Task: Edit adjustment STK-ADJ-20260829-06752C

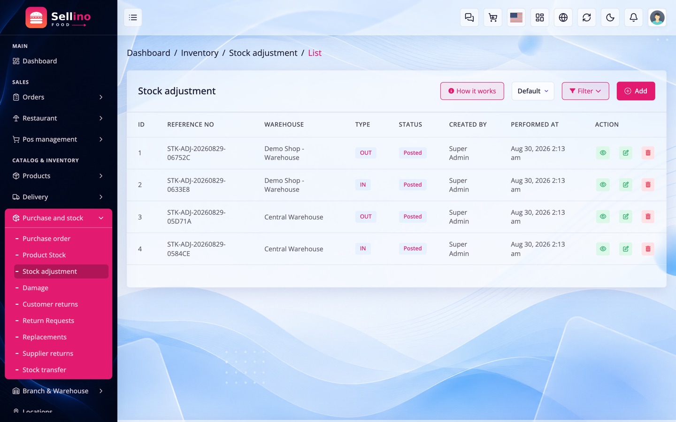Action: pyautogui.click(x=626, y=153)
